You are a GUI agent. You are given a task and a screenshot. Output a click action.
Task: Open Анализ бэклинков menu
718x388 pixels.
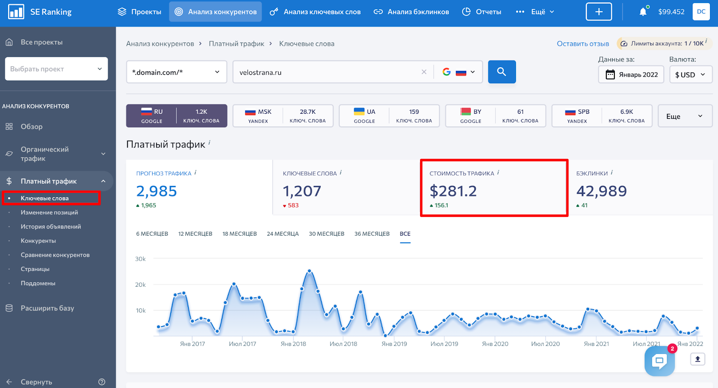[411, 12]
